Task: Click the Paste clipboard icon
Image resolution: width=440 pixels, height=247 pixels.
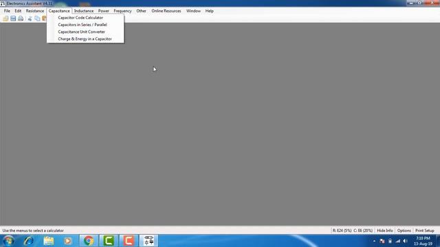Action: pyautogui.click(x=44, y=19)
